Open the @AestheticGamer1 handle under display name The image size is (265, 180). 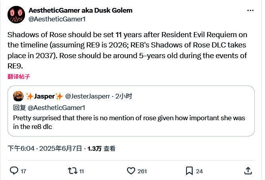point(57,19)
